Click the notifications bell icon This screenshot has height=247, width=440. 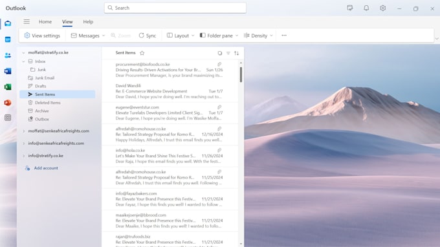click(x=366, y=8)
